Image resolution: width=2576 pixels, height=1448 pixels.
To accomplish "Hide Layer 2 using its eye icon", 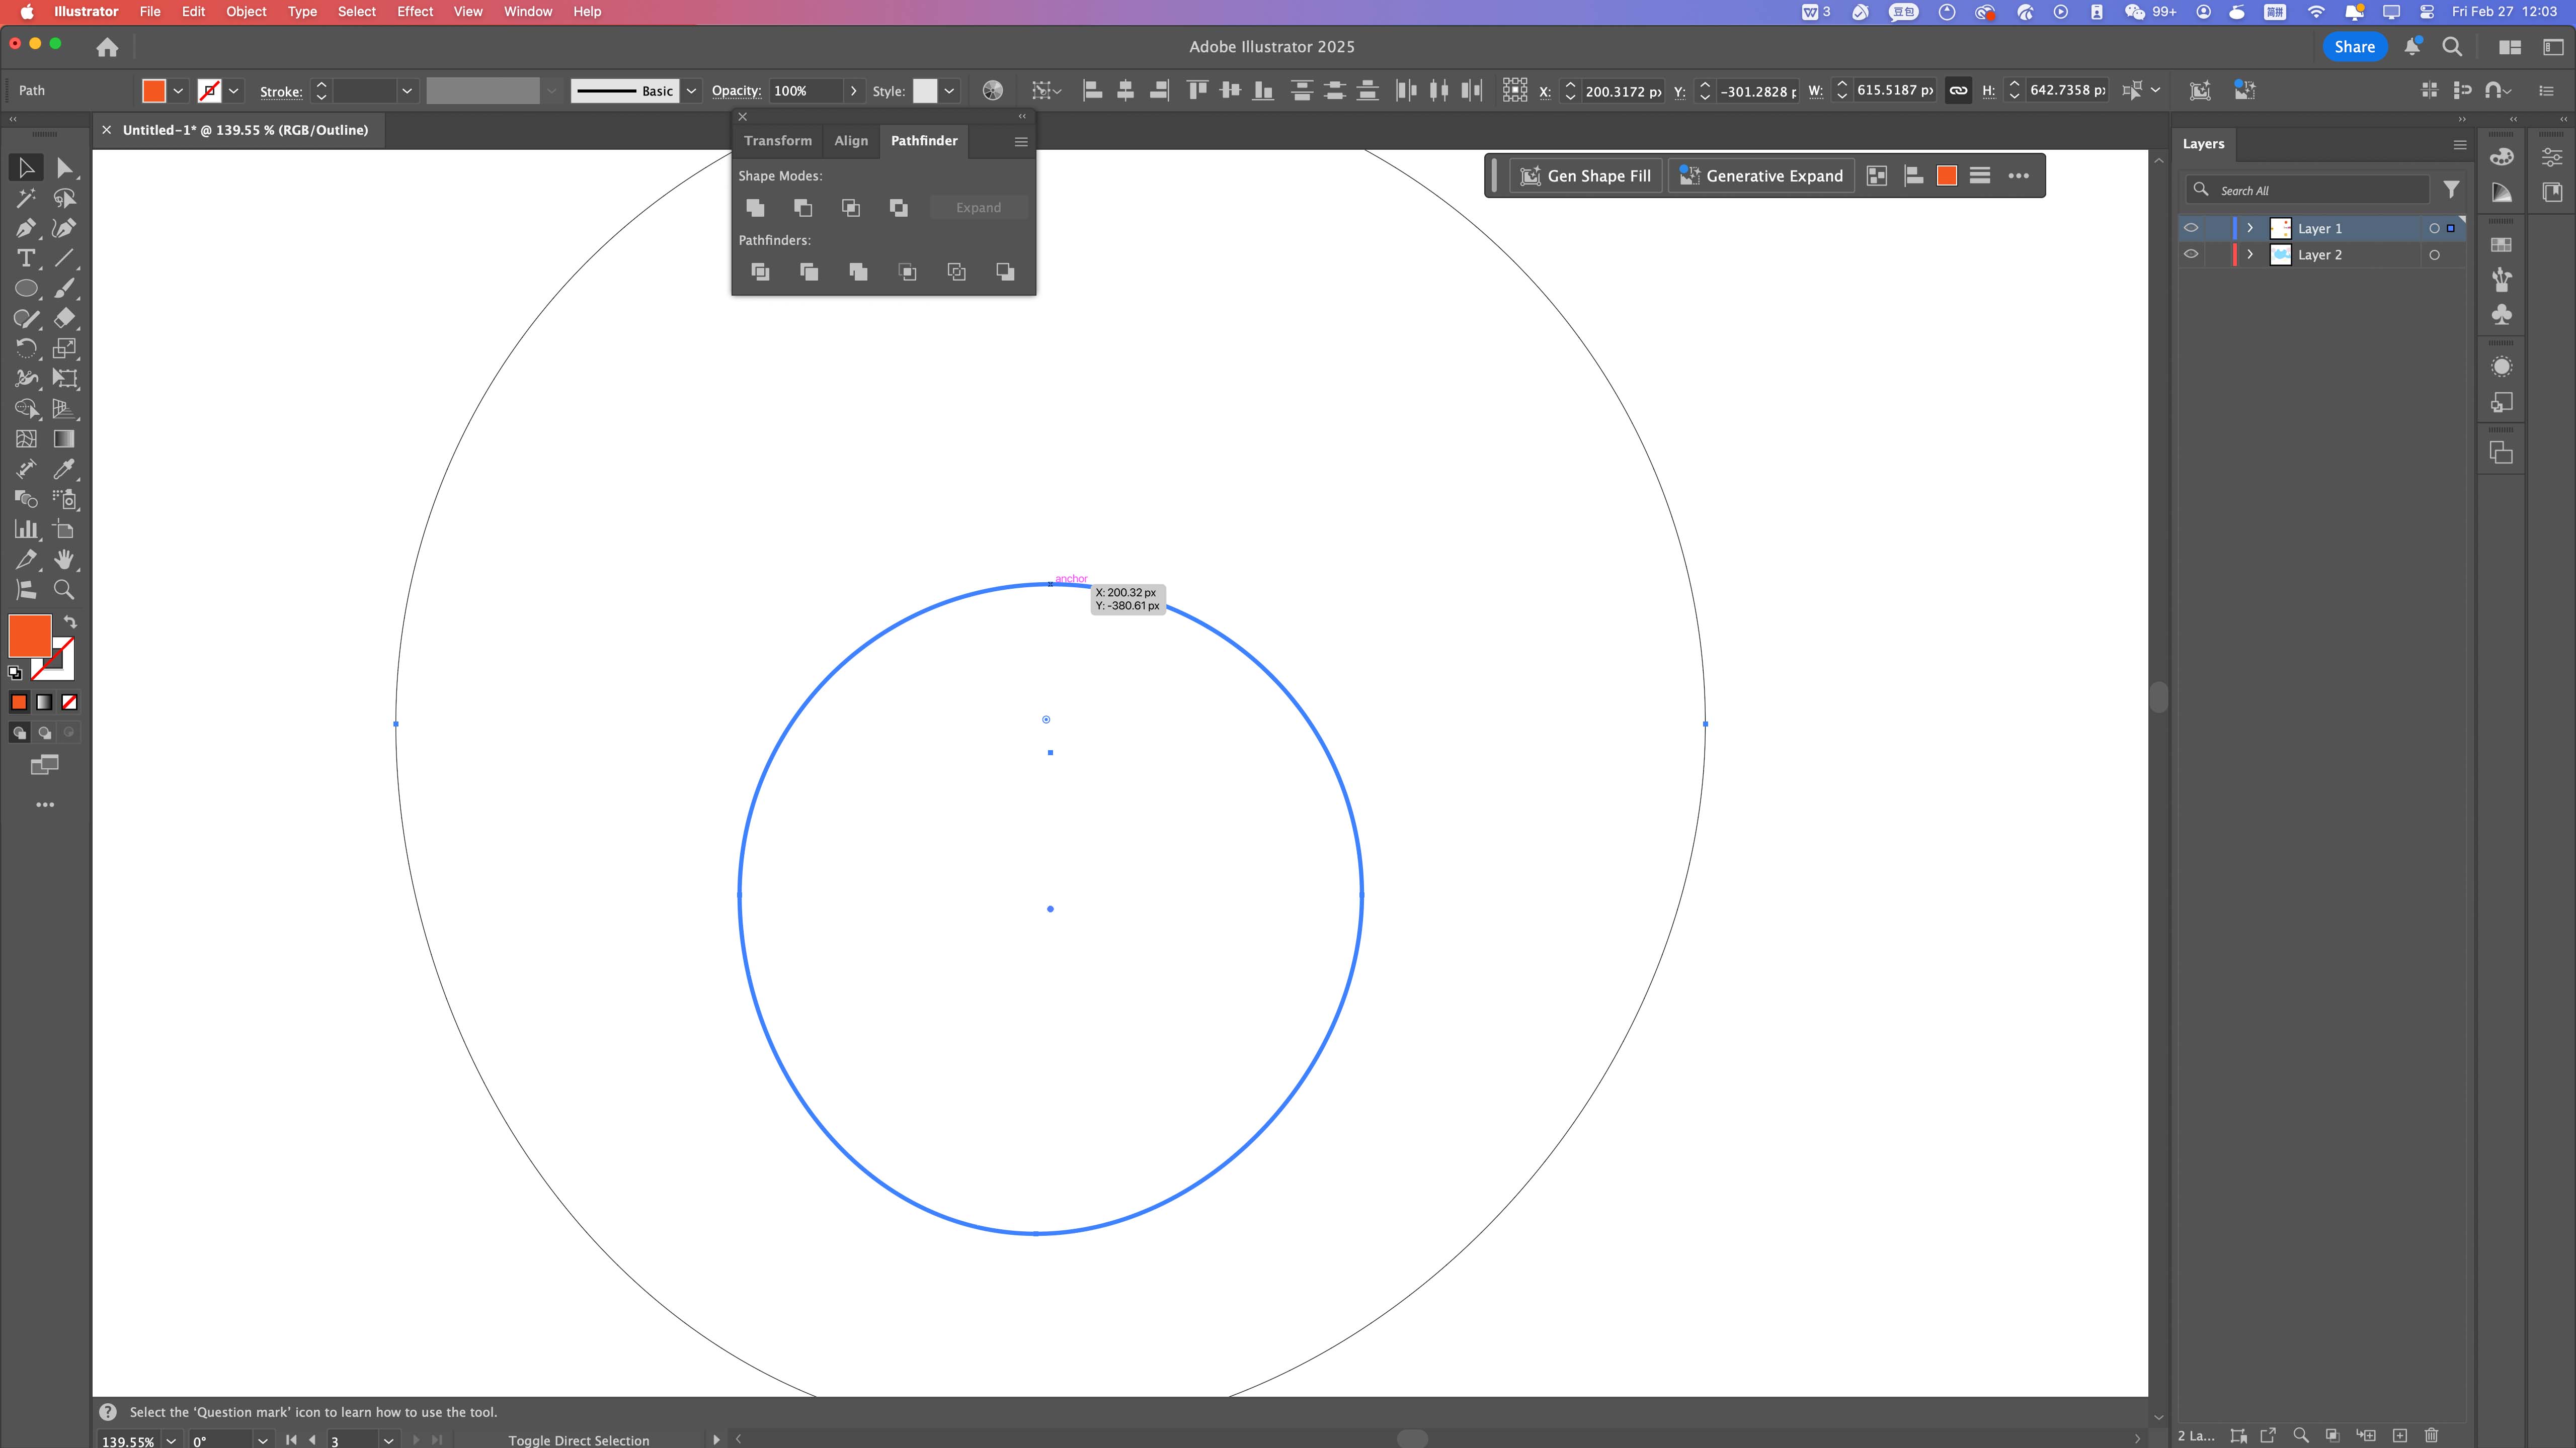I will pos(2192,254).
